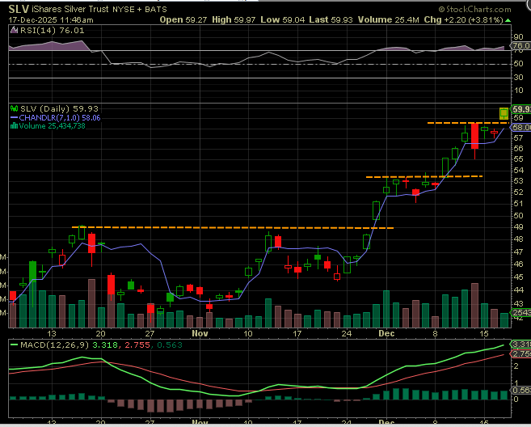531x427 pixels.
Task: Click the 90 level on RSI axis
Action: tap(518, 37)
